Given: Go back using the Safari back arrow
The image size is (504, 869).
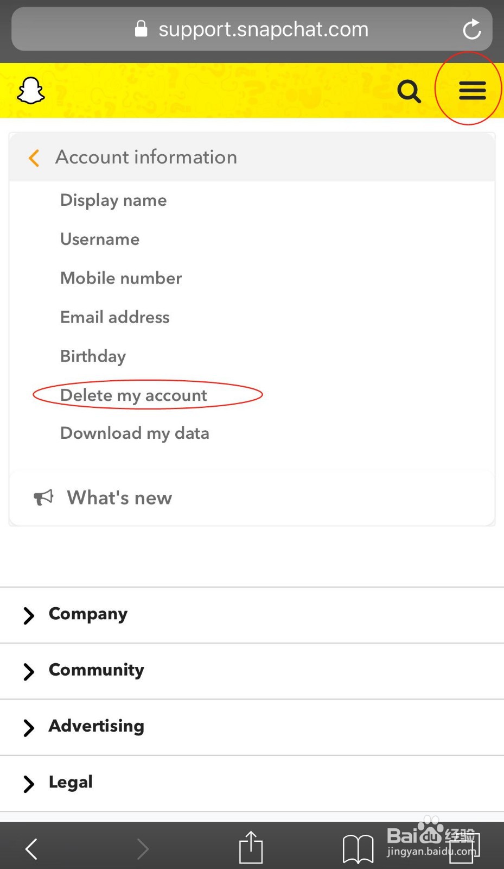Looking at the screenshot, I should [32, 848].
